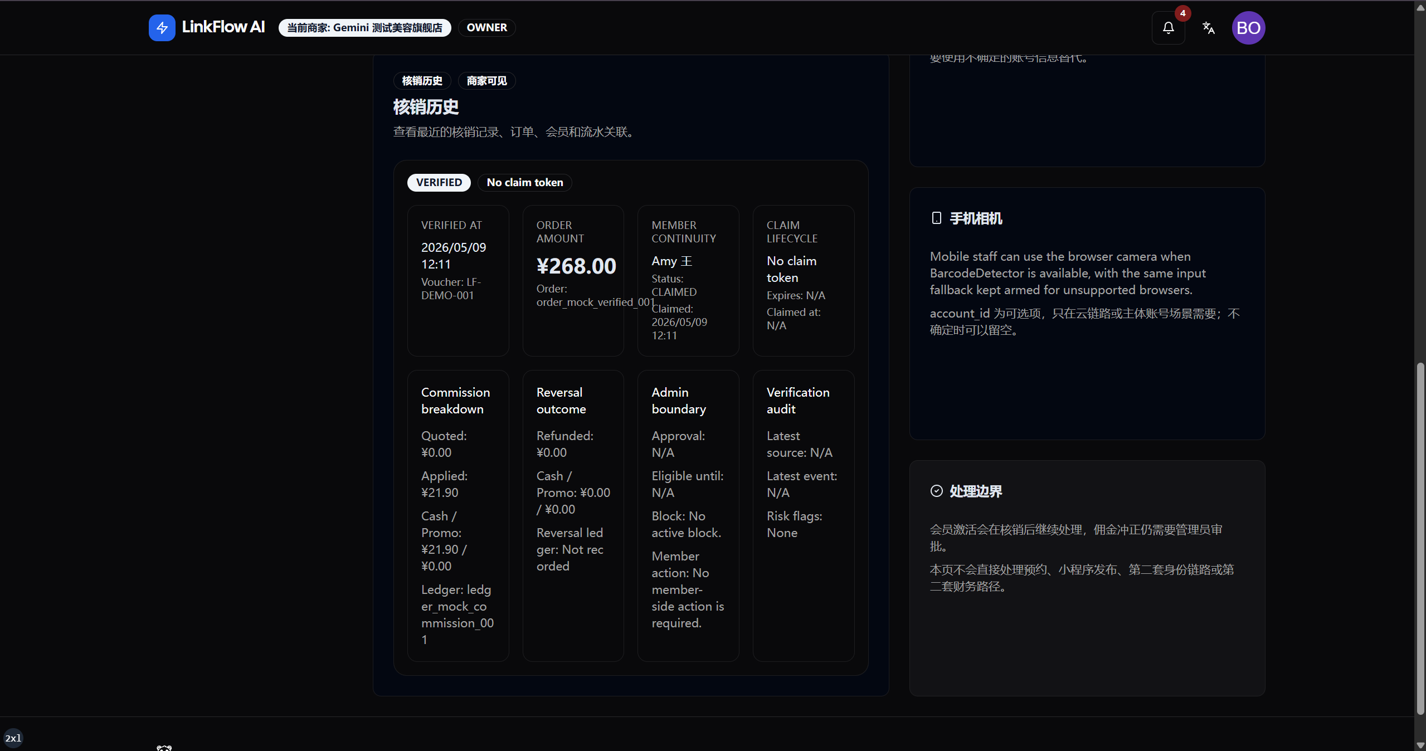Click the CLAIM LIFECYCLE label
Screen dimensions: 1426x751
tap(792, 232)
